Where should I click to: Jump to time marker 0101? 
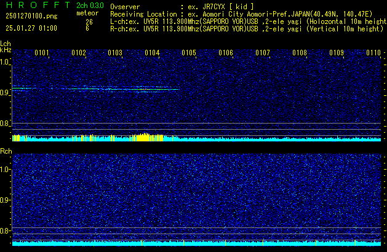tap(42, 53)
